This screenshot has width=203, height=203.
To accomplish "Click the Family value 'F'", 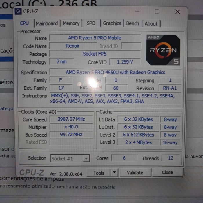I will pyautogui.click(x=61, y=80).
